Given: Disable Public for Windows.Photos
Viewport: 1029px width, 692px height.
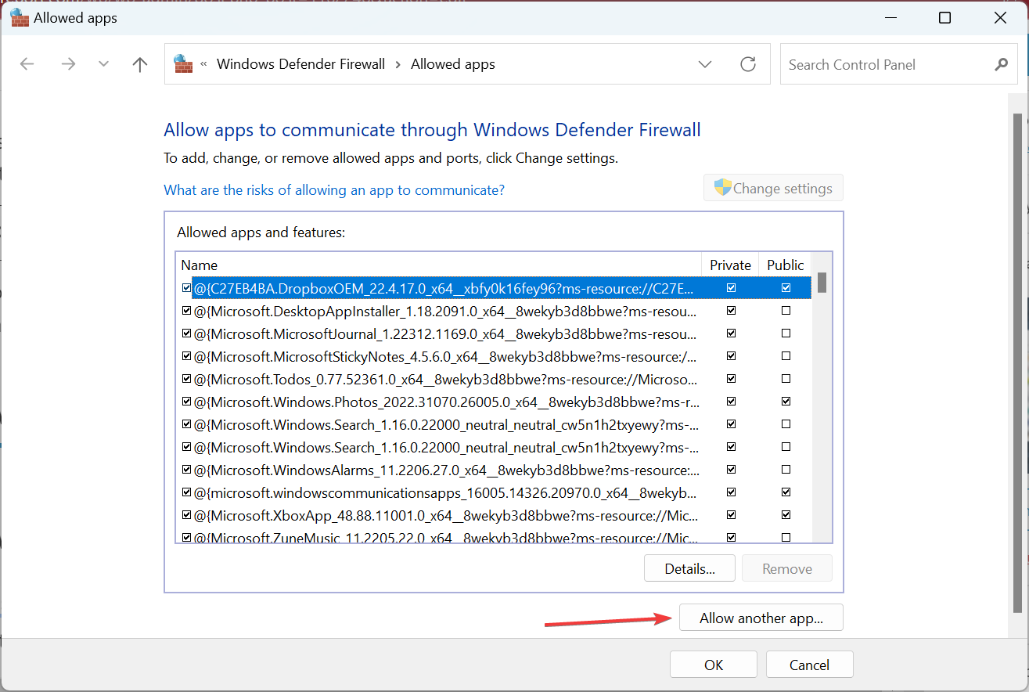Looking at the screenshot, I should pos(786,402).
